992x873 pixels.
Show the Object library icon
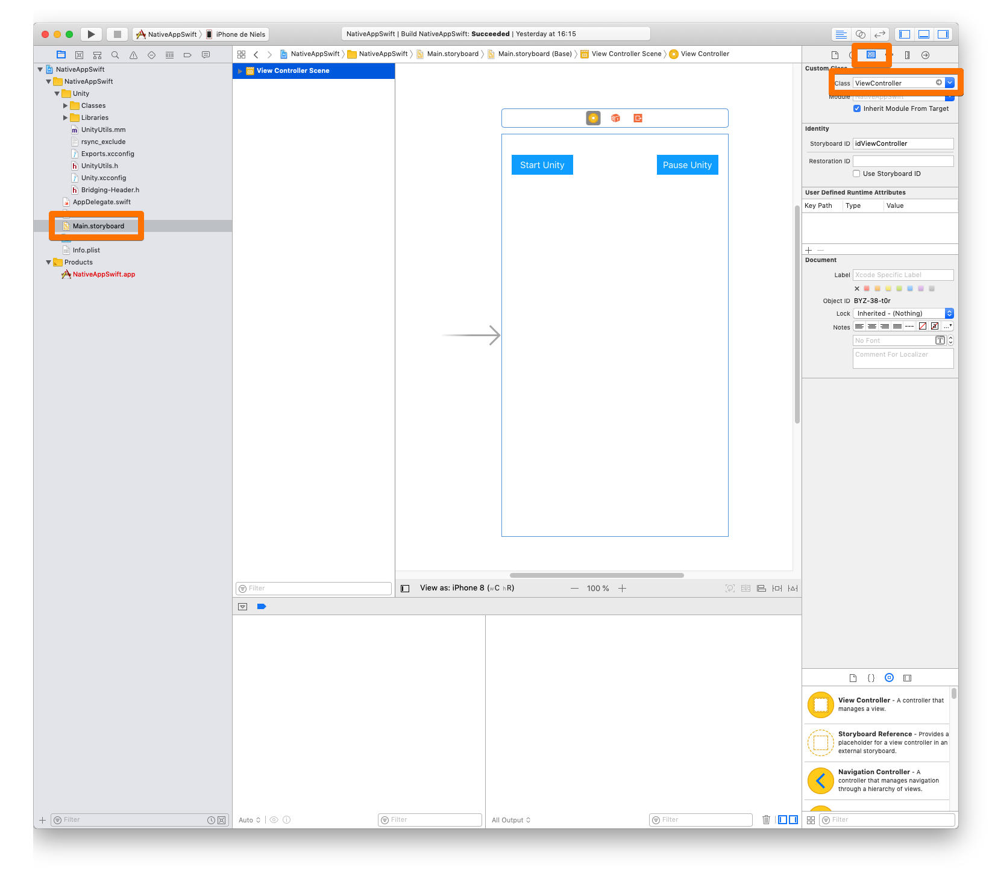[889, 678]
